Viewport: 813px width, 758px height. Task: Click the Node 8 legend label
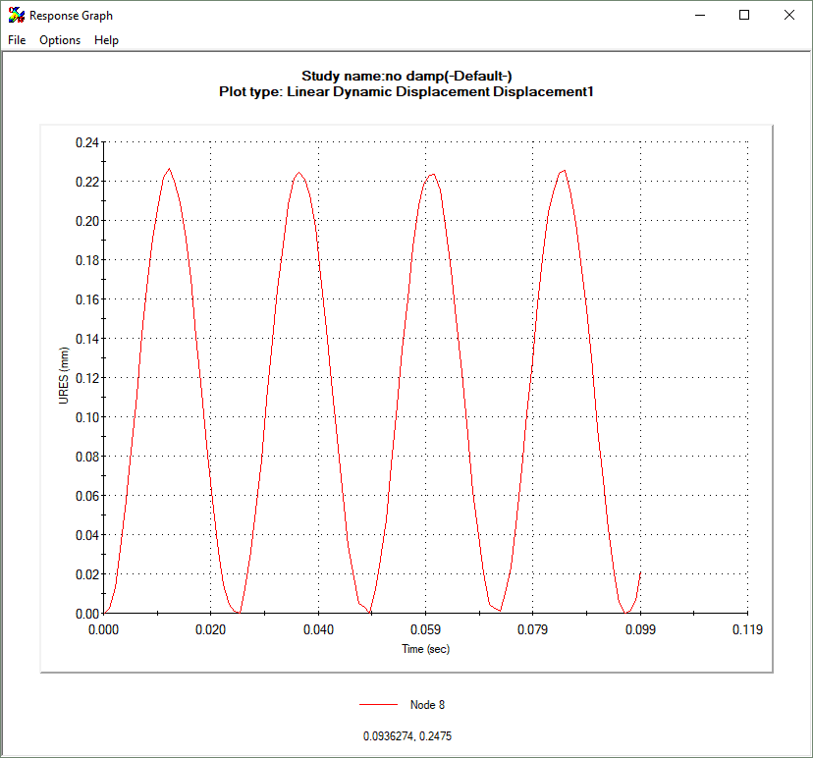tap(427, 705)
